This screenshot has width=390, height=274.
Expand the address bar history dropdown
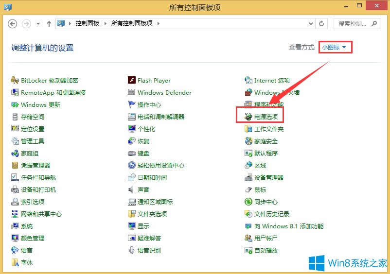coord(311,24)
